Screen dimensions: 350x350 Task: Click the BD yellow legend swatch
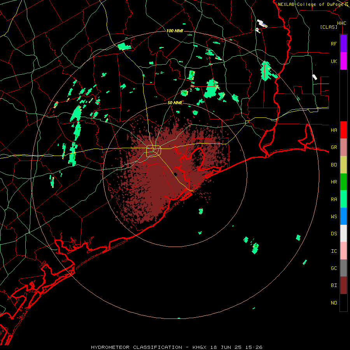point(343,165)
